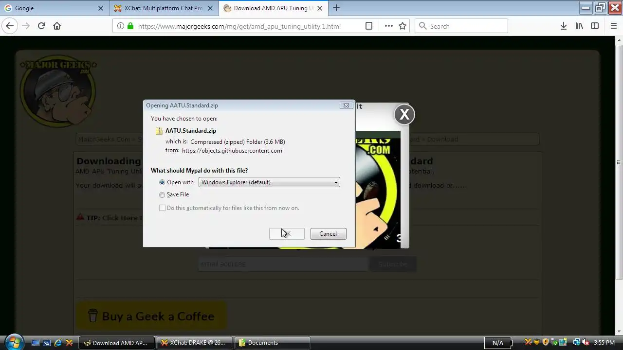
Task: Click the green secure-connection padlock
Action: 130,26
